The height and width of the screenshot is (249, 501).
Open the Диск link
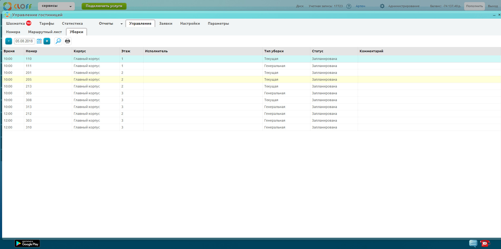pos(300,6)
